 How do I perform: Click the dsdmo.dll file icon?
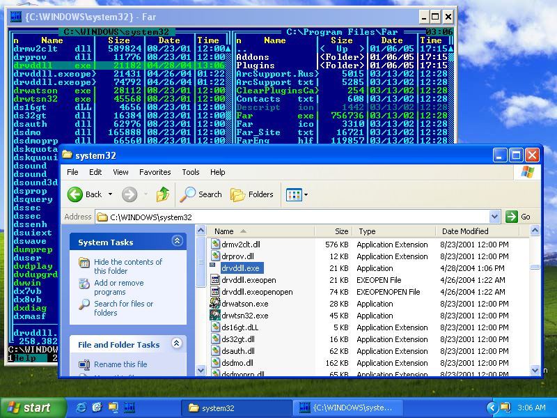pos(215,362)
